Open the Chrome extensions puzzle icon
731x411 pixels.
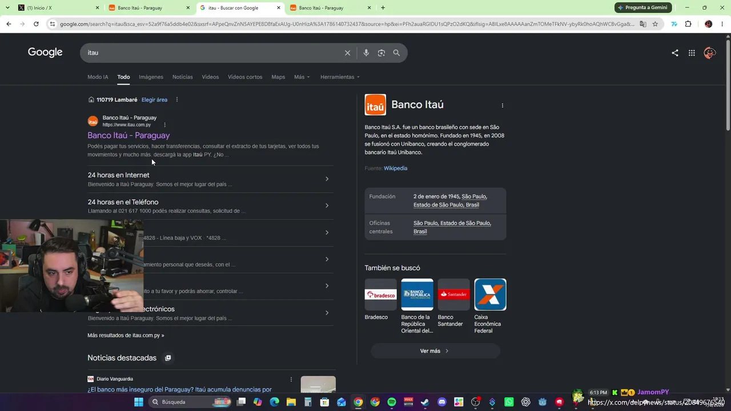tap(688, 24)
